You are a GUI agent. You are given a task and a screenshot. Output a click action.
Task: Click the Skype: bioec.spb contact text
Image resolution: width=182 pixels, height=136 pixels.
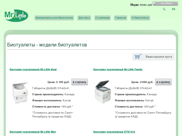(141, 5)
